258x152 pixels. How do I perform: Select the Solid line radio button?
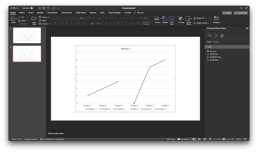(208, 54)
